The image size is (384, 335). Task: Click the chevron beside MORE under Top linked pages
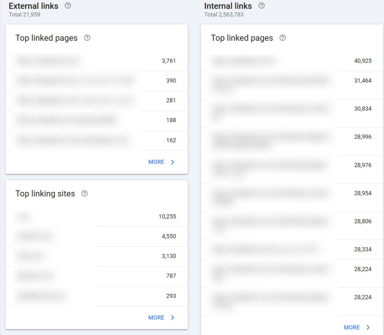point(172,162)
